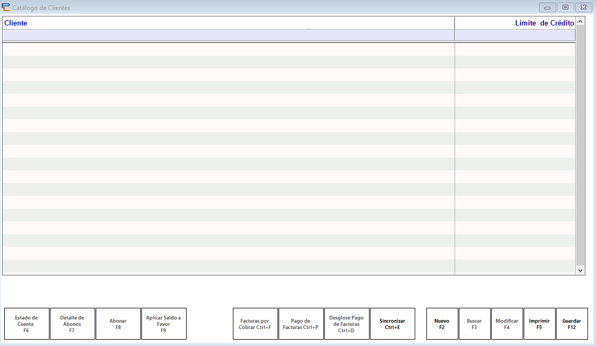The width and height of the screenshot is (596, 346).
Task: Click the scrollbar down arrow
Action: tap(581, 271)
